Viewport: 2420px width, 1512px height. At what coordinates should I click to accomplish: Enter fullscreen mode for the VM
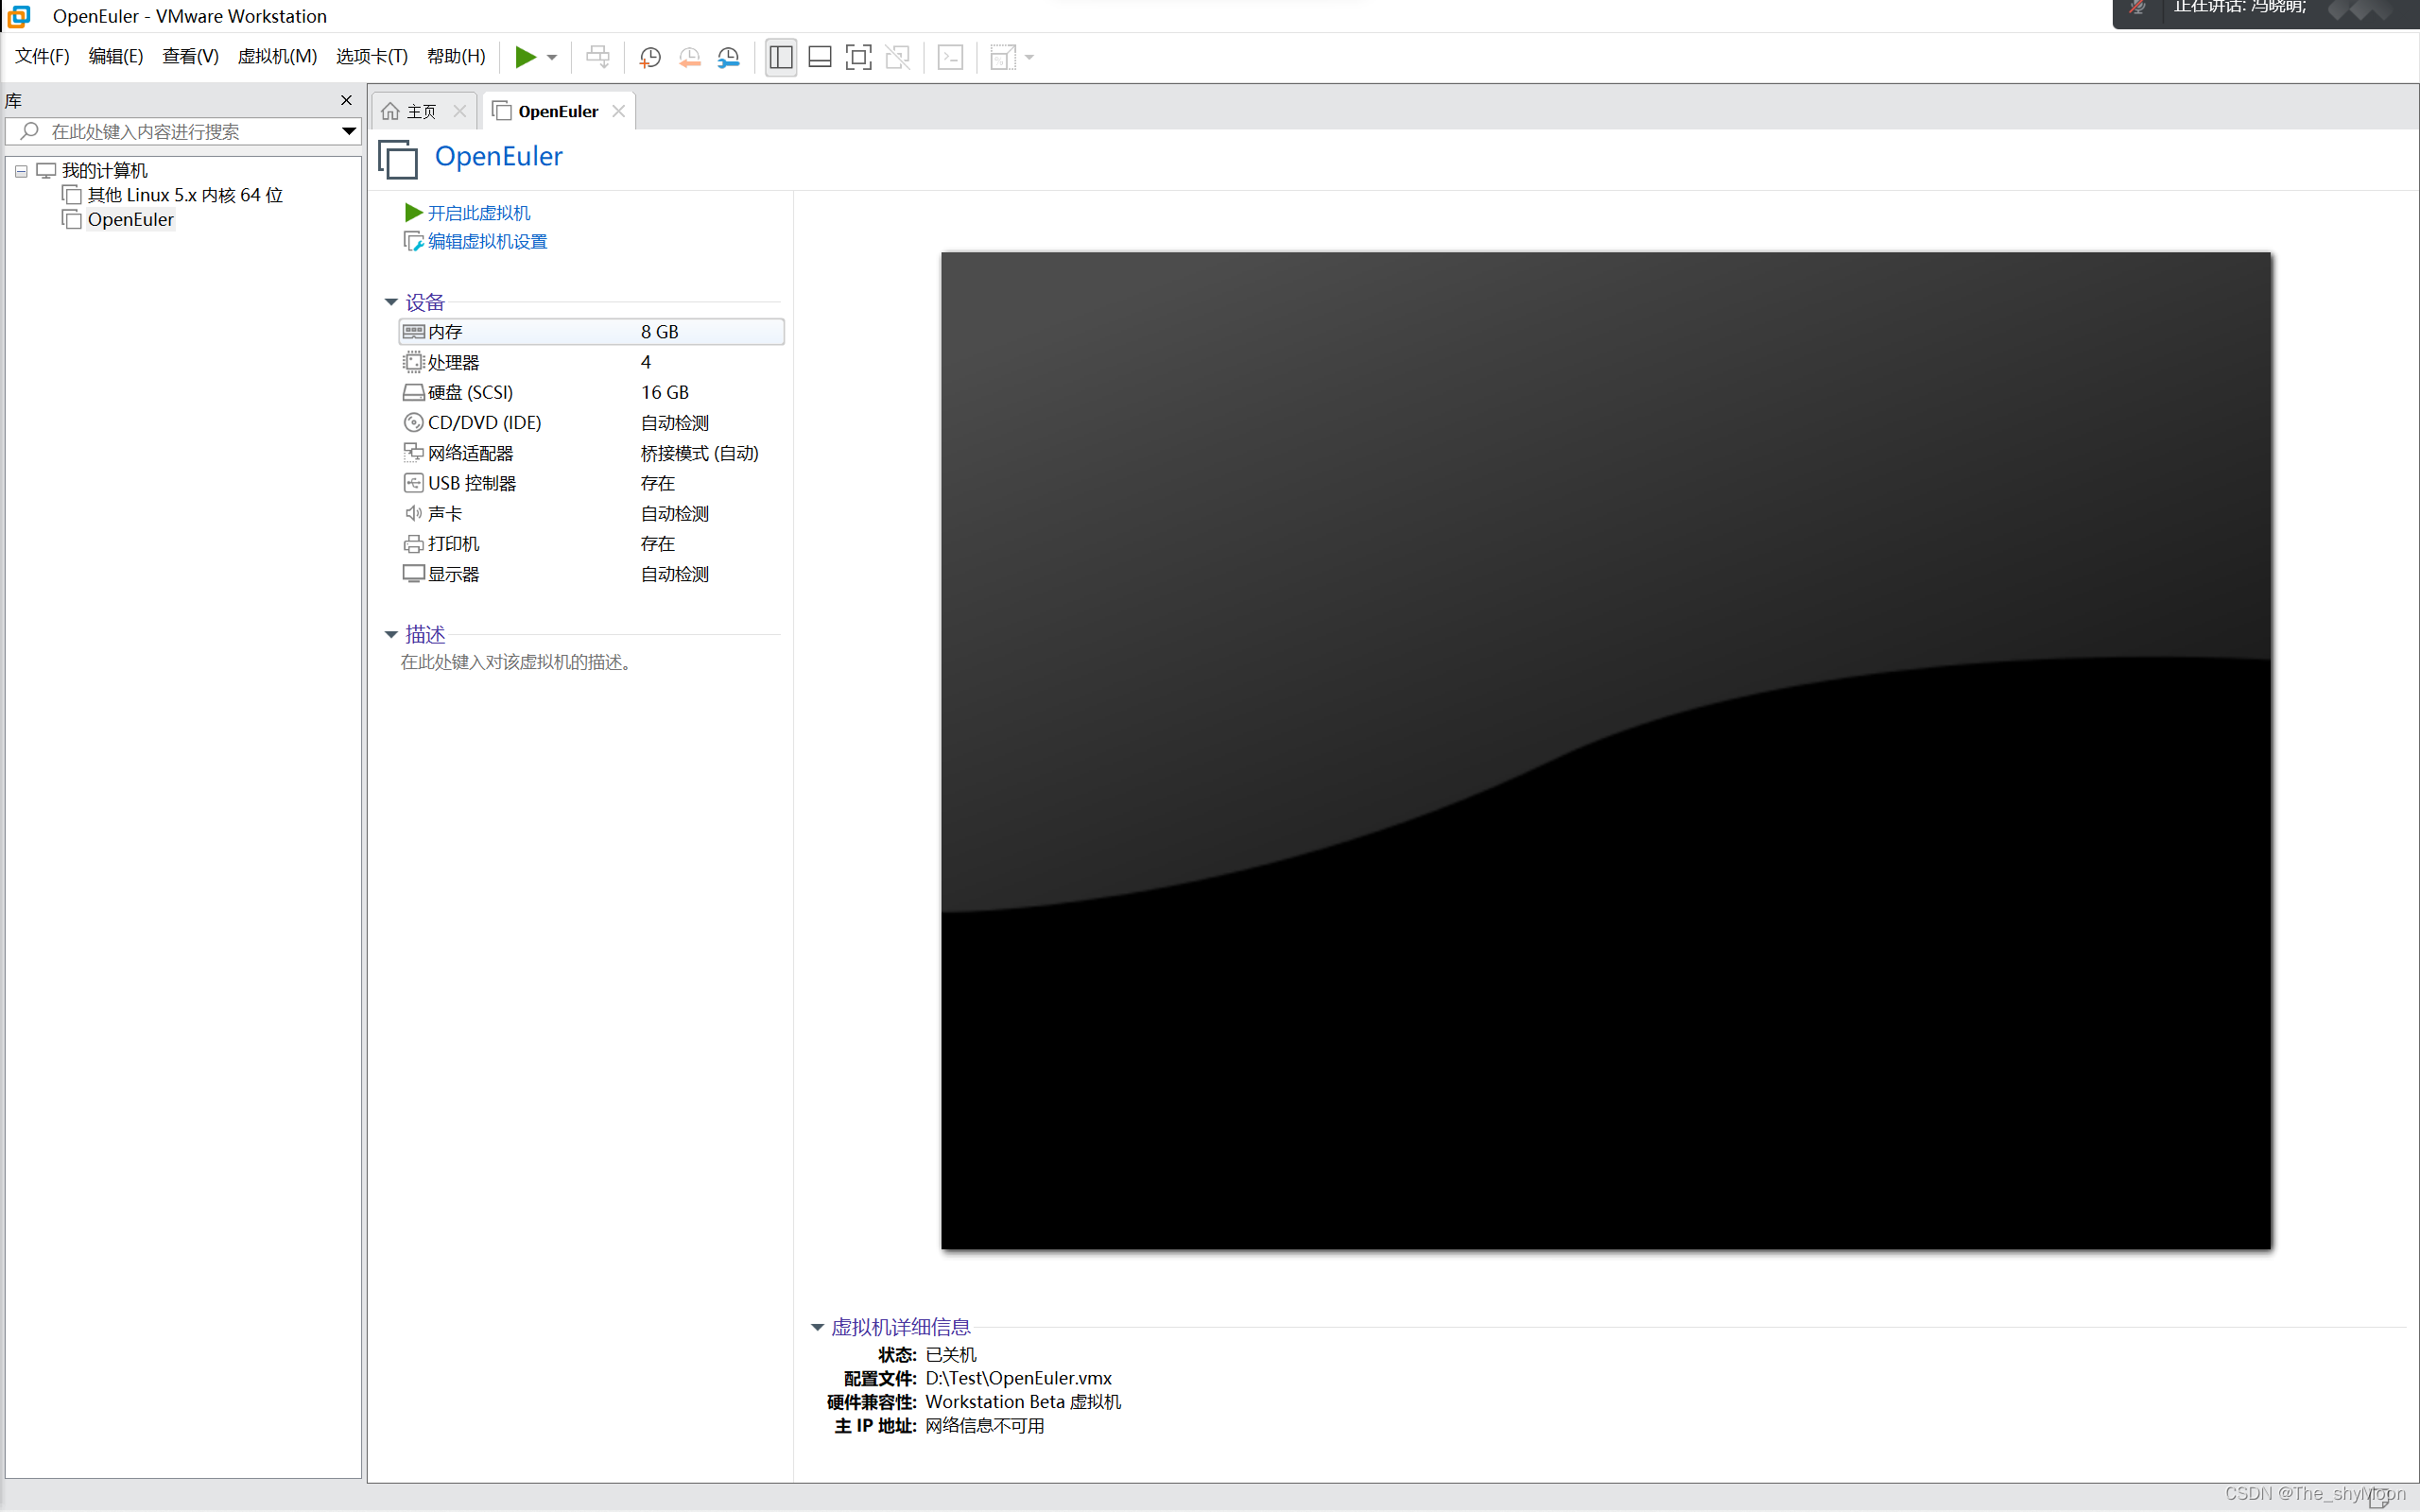point(858,57)
